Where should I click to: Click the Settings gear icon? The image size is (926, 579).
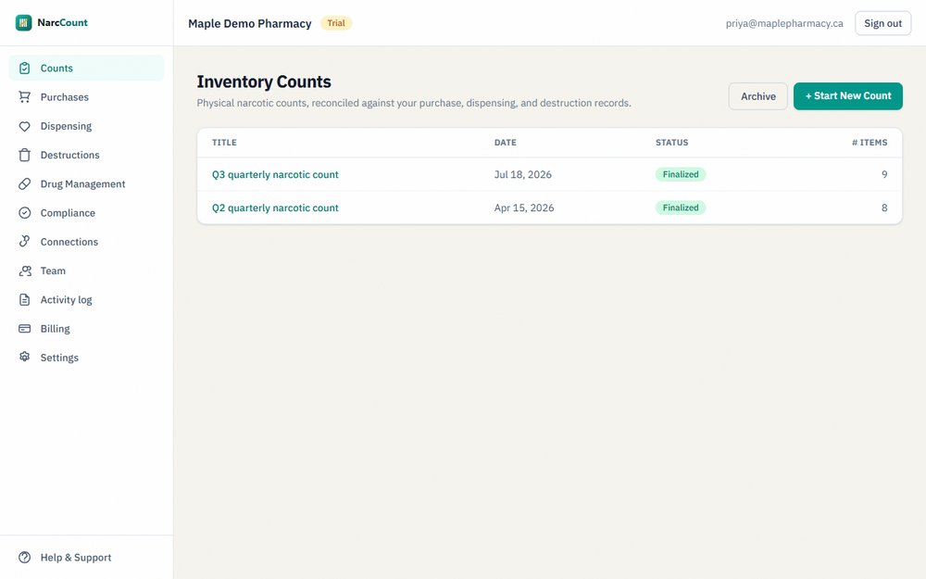click(x=24, y=358)
